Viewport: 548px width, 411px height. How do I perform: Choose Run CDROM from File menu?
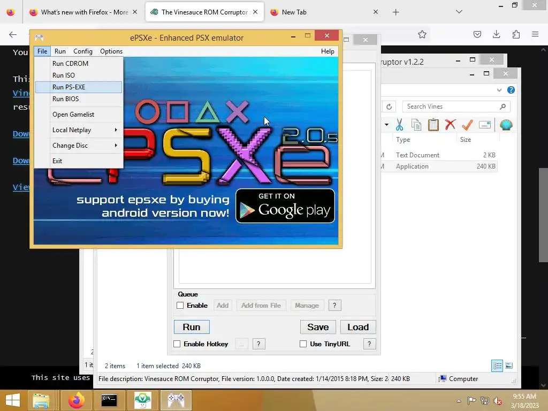click(79, 64)
